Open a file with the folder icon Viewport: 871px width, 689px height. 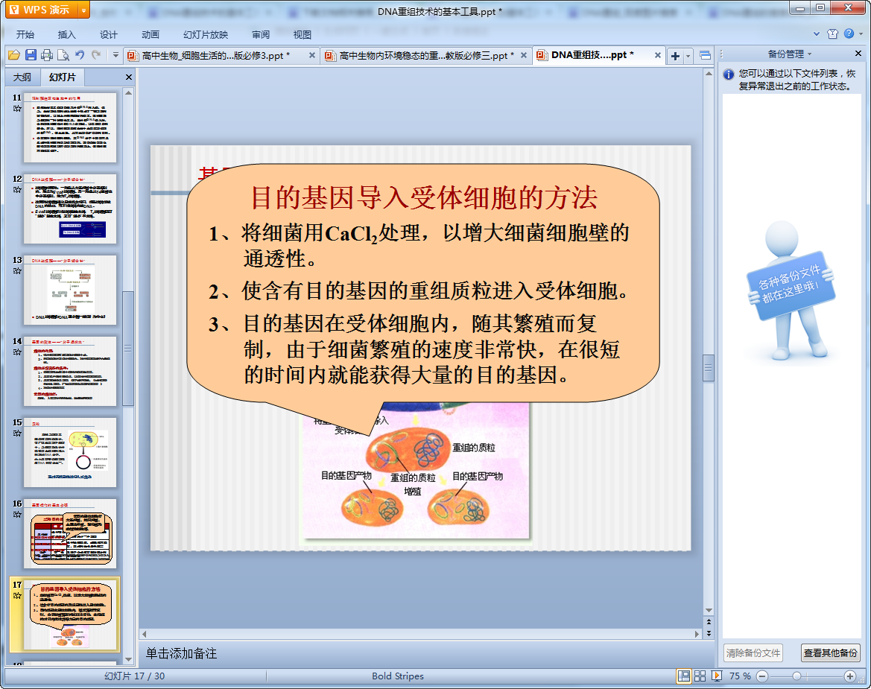14,55
